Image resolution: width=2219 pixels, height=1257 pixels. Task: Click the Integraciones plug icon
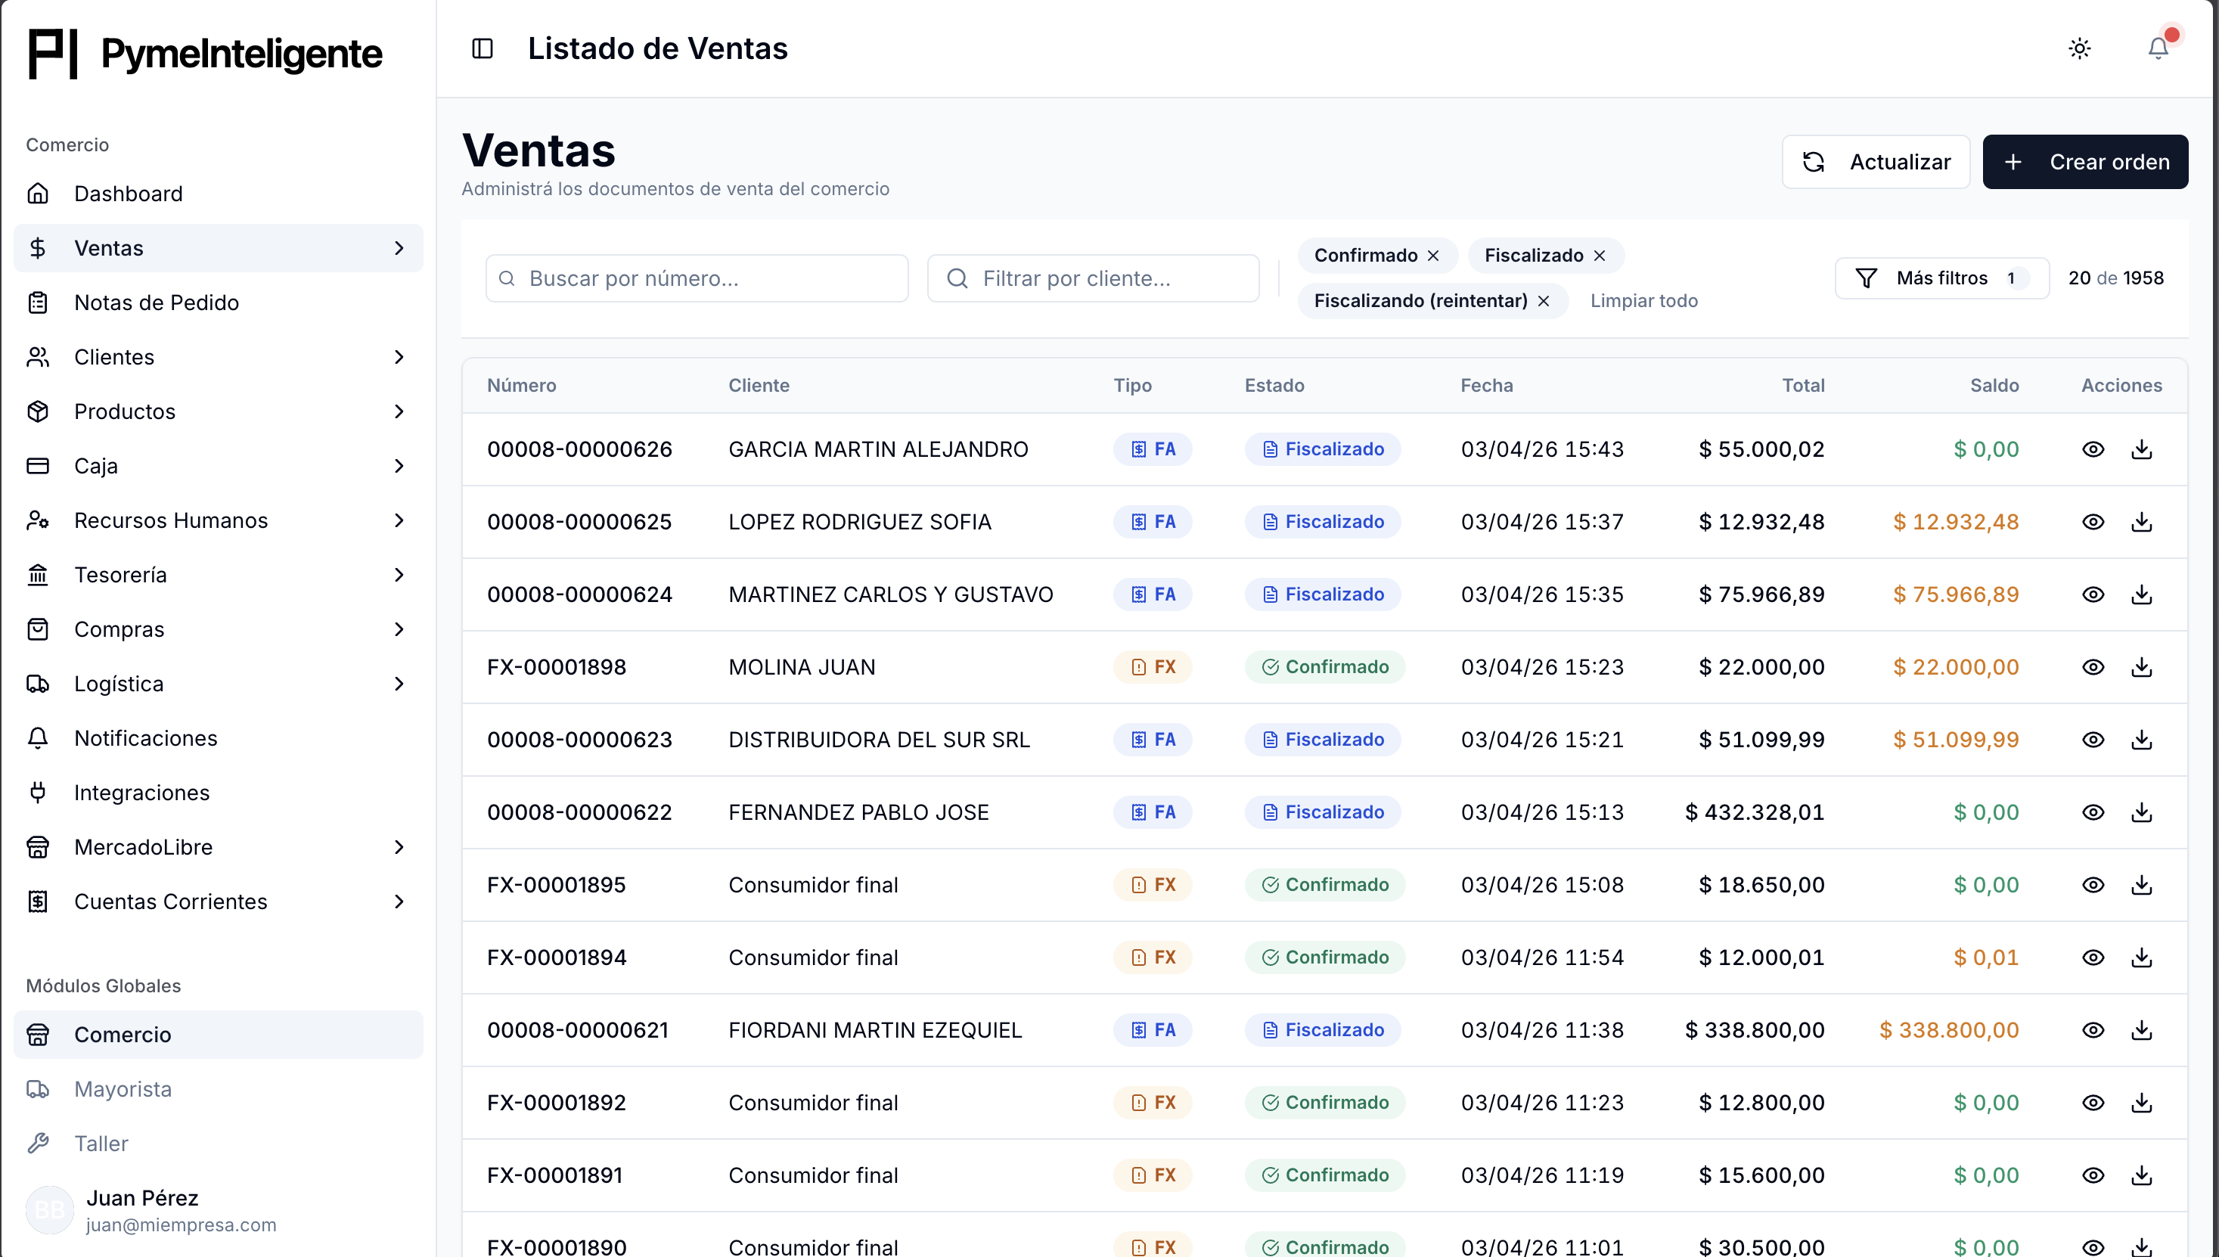tap(38, 792)
